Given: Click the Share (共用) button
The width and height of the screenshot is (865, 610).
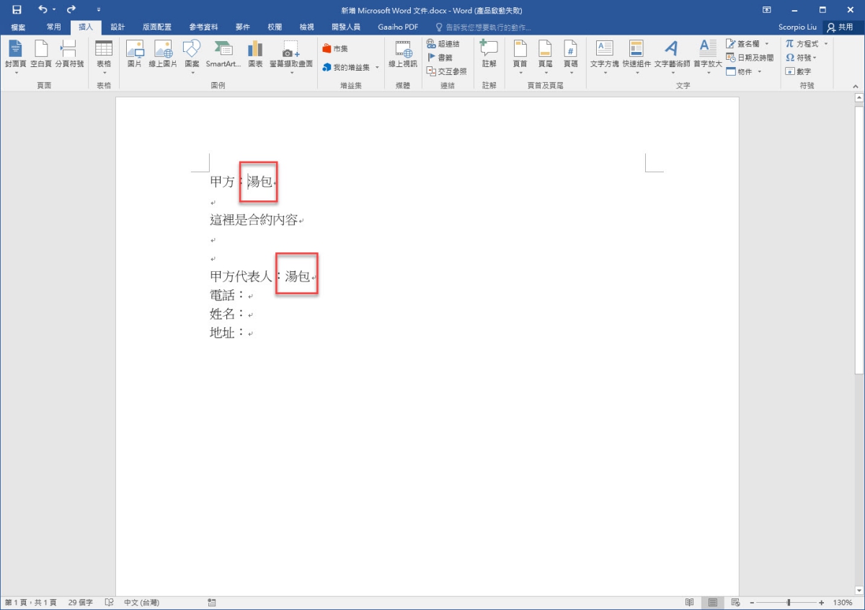Looking at the screenshot, I should click(x=841, y=27).
